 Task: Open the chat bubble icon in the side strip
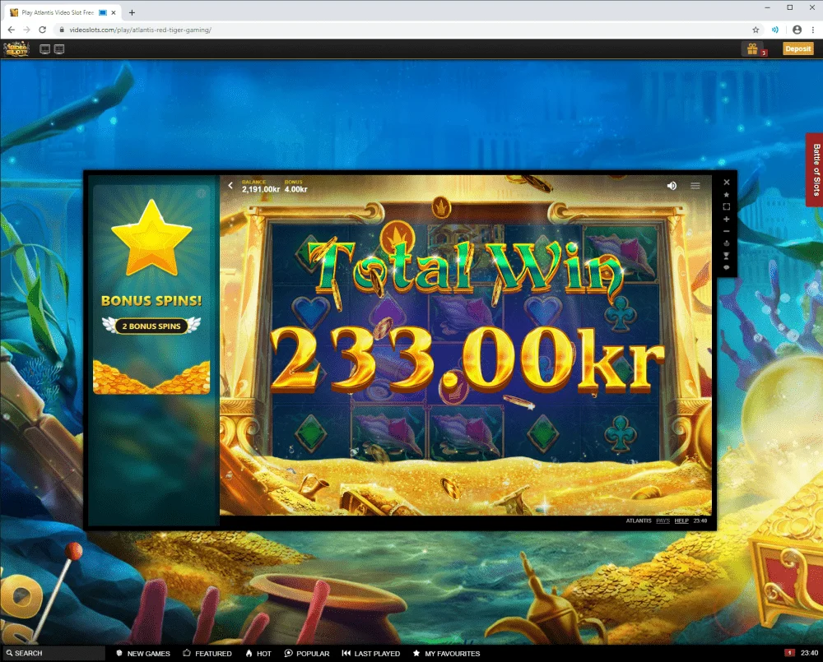[727, 267]
